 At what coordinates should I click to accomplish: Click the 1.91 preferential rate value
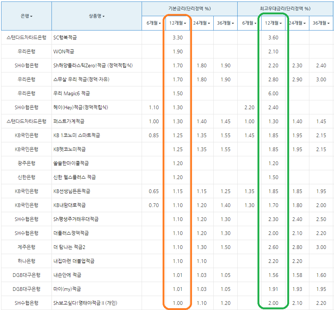[x=273, y=289]
